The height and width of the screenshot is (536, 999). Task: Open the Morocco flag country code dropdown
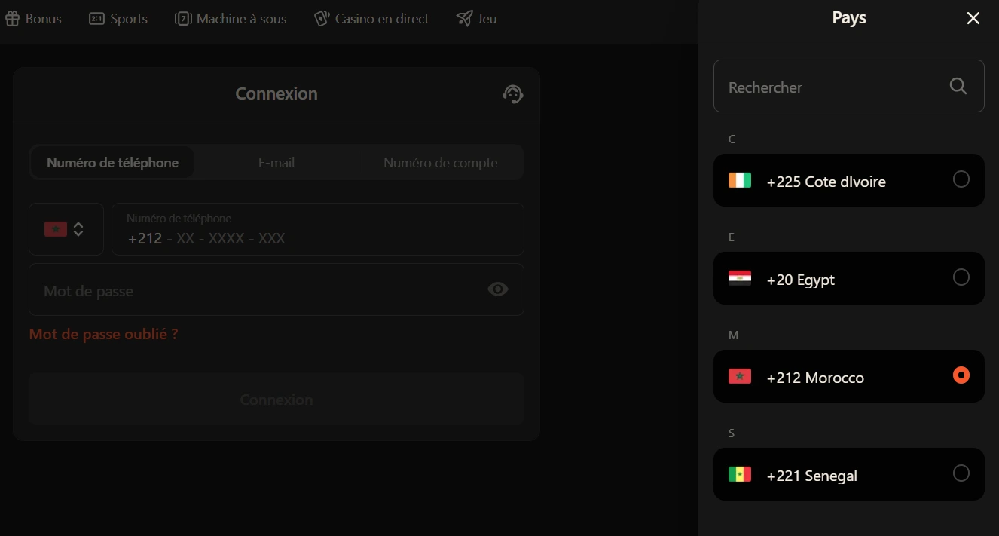tap(66, 229)
